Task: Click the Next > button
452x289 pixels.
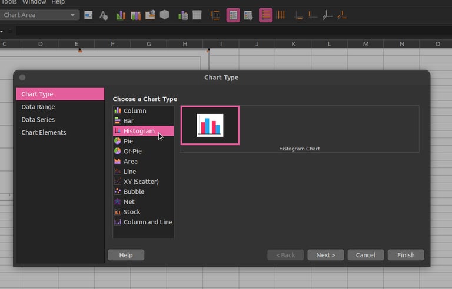Action: [x=325, y=255]
